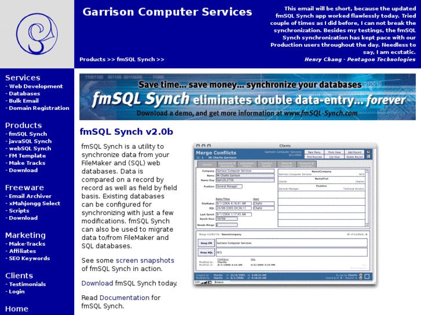Open the Garrison Computer Services title link
This screenshot has height=315, width=421.
coord(167,12)
